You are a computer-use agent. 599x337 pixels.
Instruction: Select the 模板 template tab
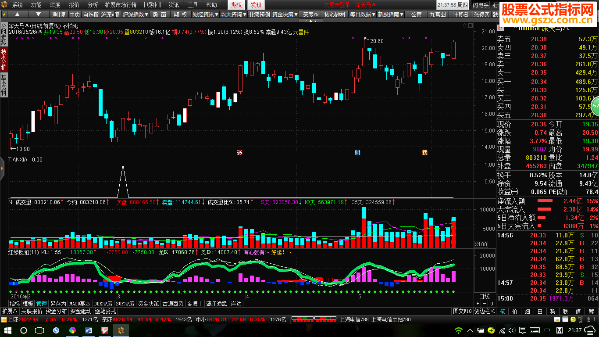[28, 304]
